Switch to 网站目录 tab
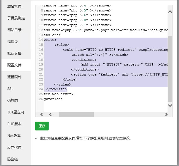 [14, 30]
